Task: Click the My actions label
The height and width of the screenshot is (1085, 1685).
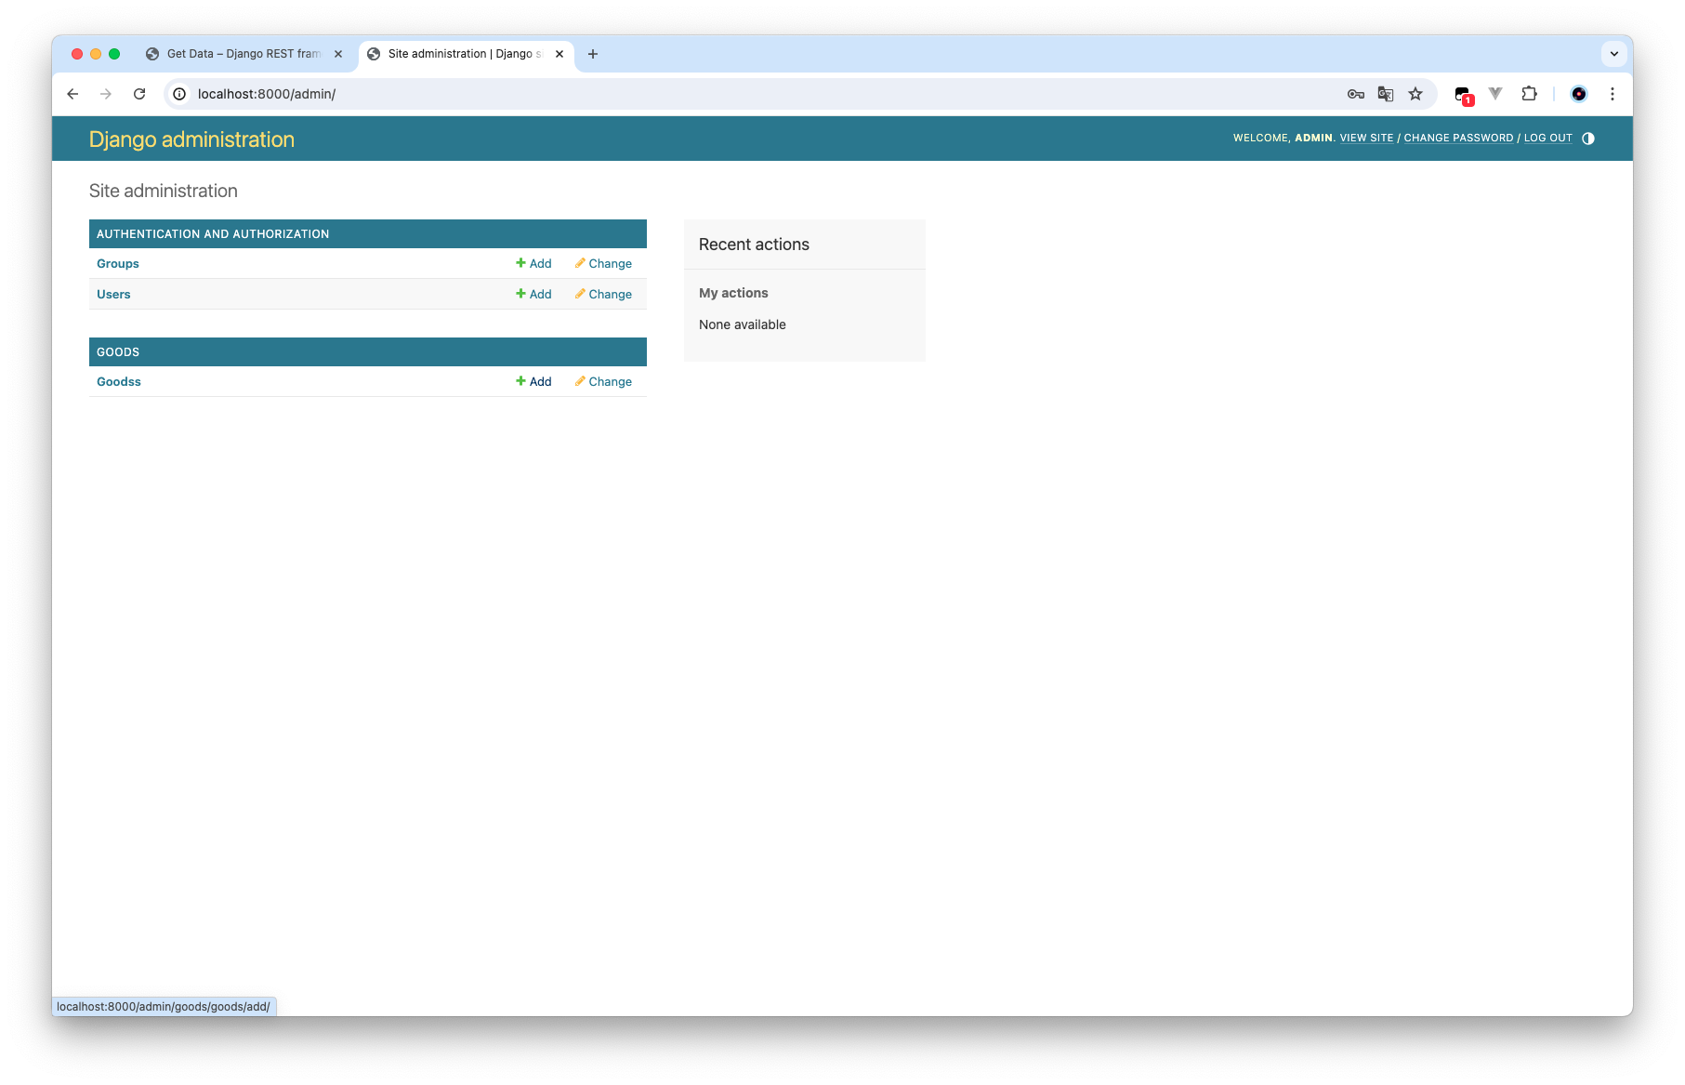Action: tap(733, 293)
